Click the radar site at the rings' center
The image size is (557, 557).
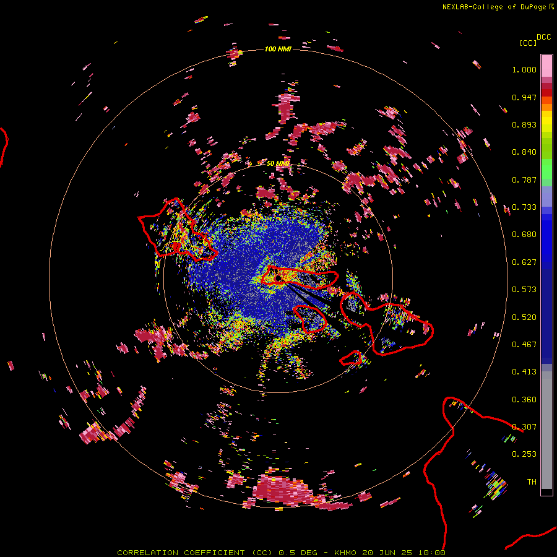coord(278,278)
